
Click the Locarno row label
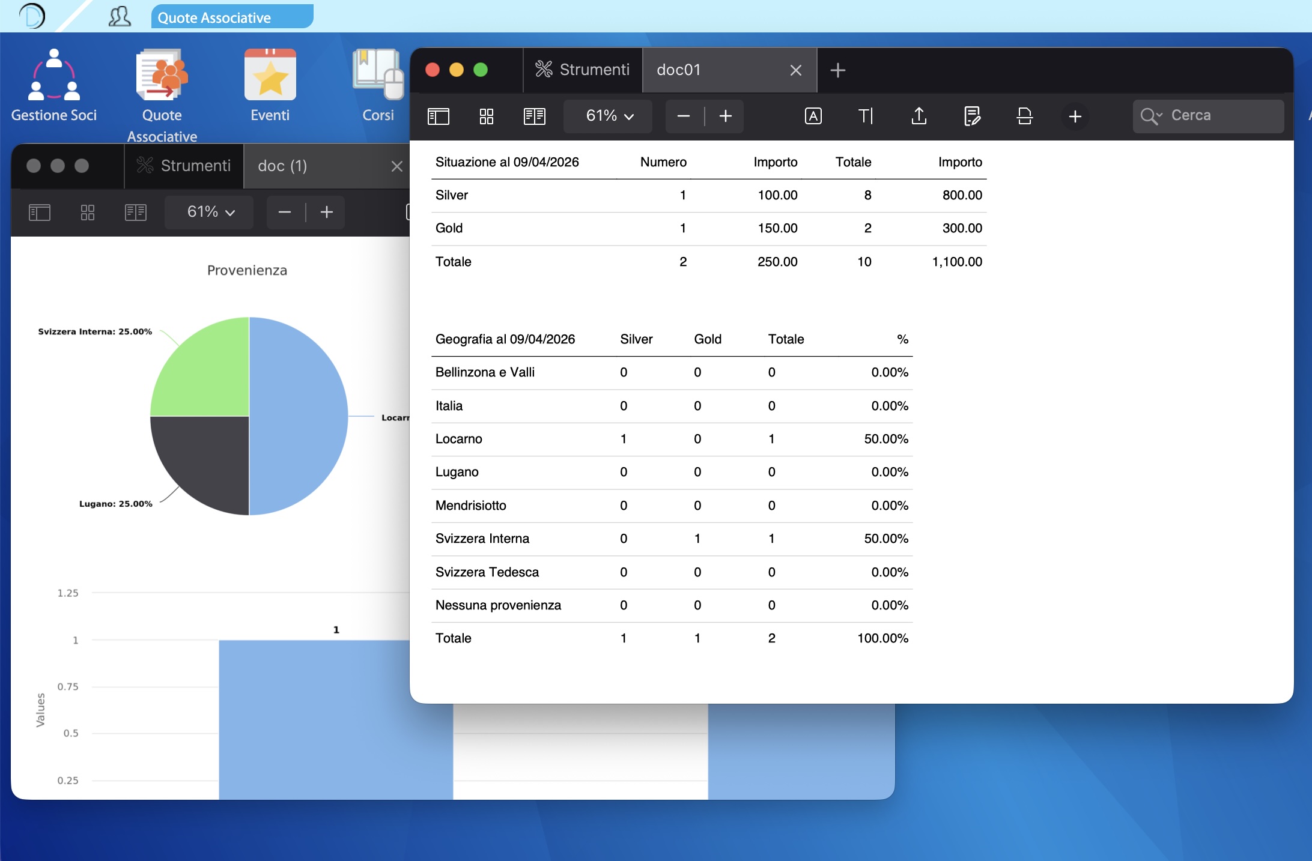point(459,439)
